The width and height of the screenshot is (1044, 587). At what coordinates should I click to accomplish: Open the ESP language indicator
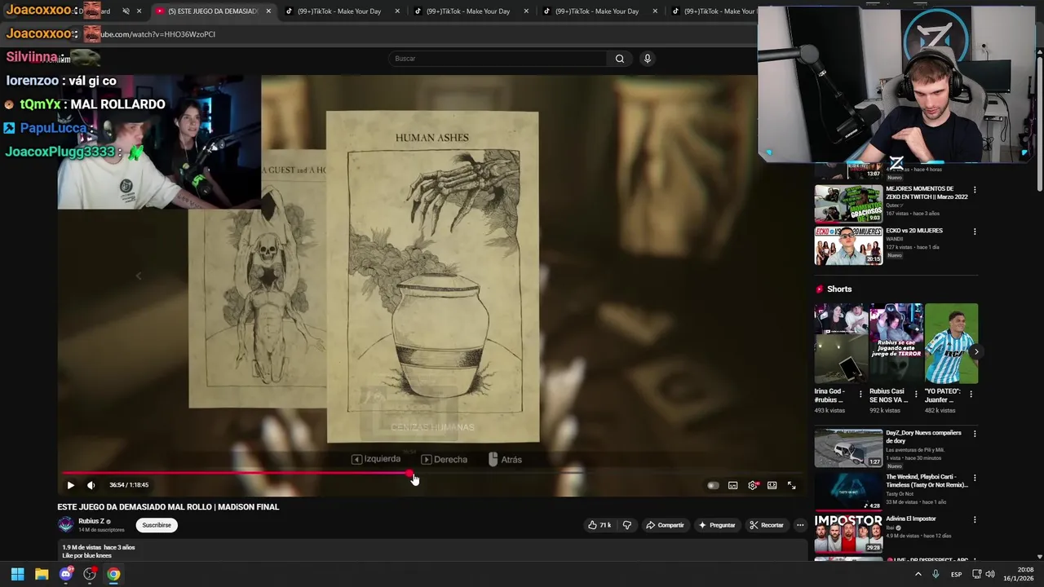(956, 574)
